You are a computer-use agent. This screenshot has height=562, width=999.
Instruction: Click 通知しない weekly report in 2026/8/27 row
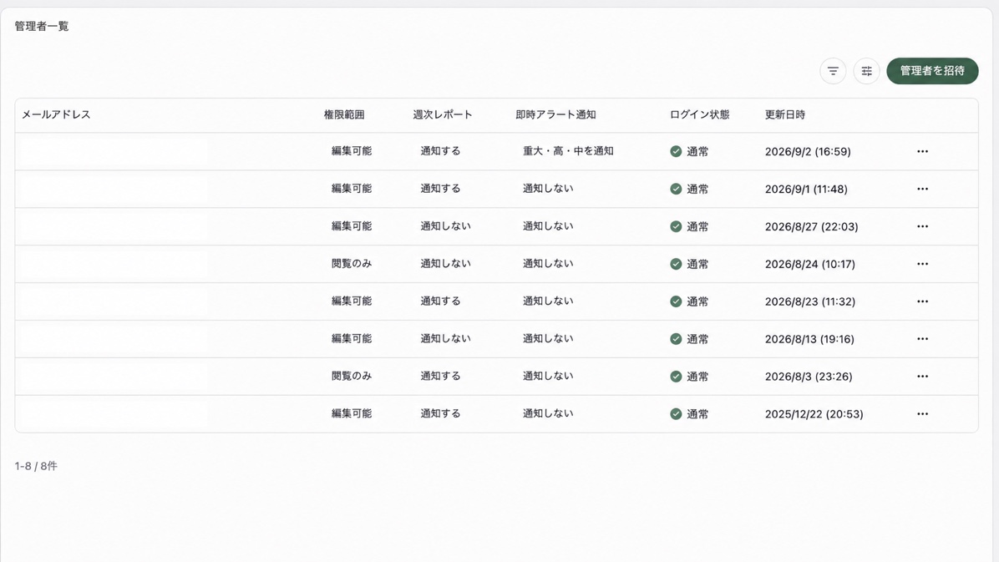coord(445,226)
